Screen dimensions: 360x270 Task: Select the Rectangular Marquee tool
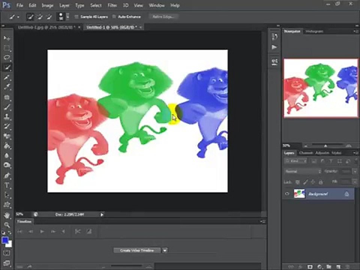click(x=7, y=48)
